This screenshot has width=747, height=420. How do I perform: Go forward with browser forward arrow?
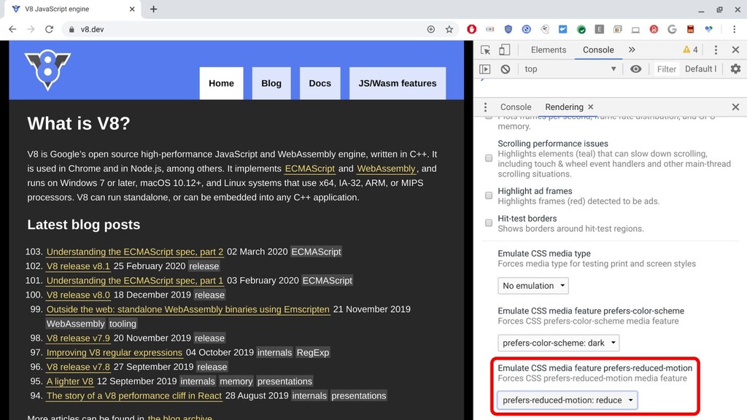coord(31,29)
